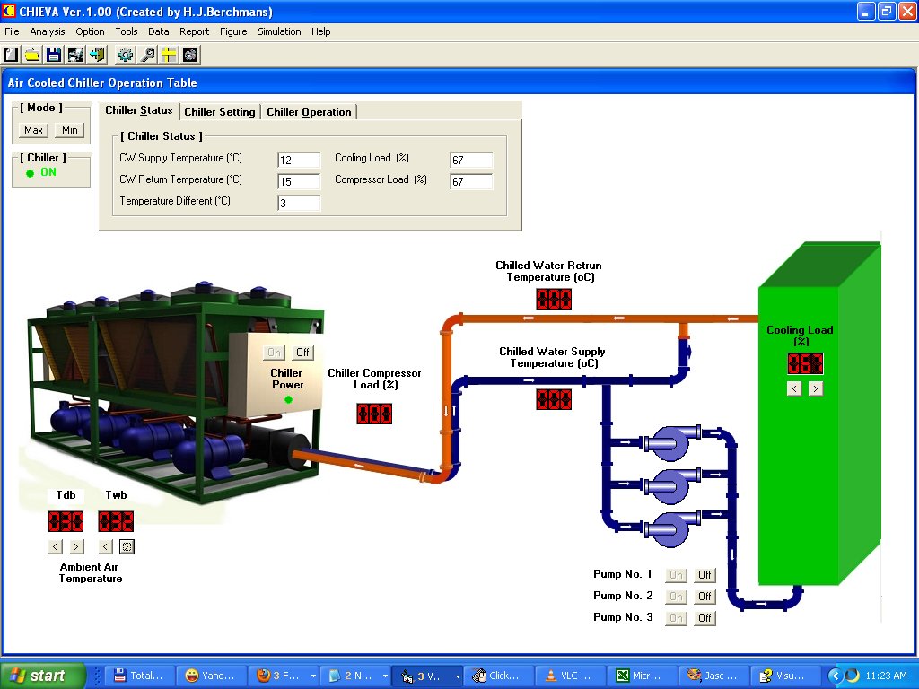
Task: Open a new file via toolbar icon
Action: click(10, 55)
